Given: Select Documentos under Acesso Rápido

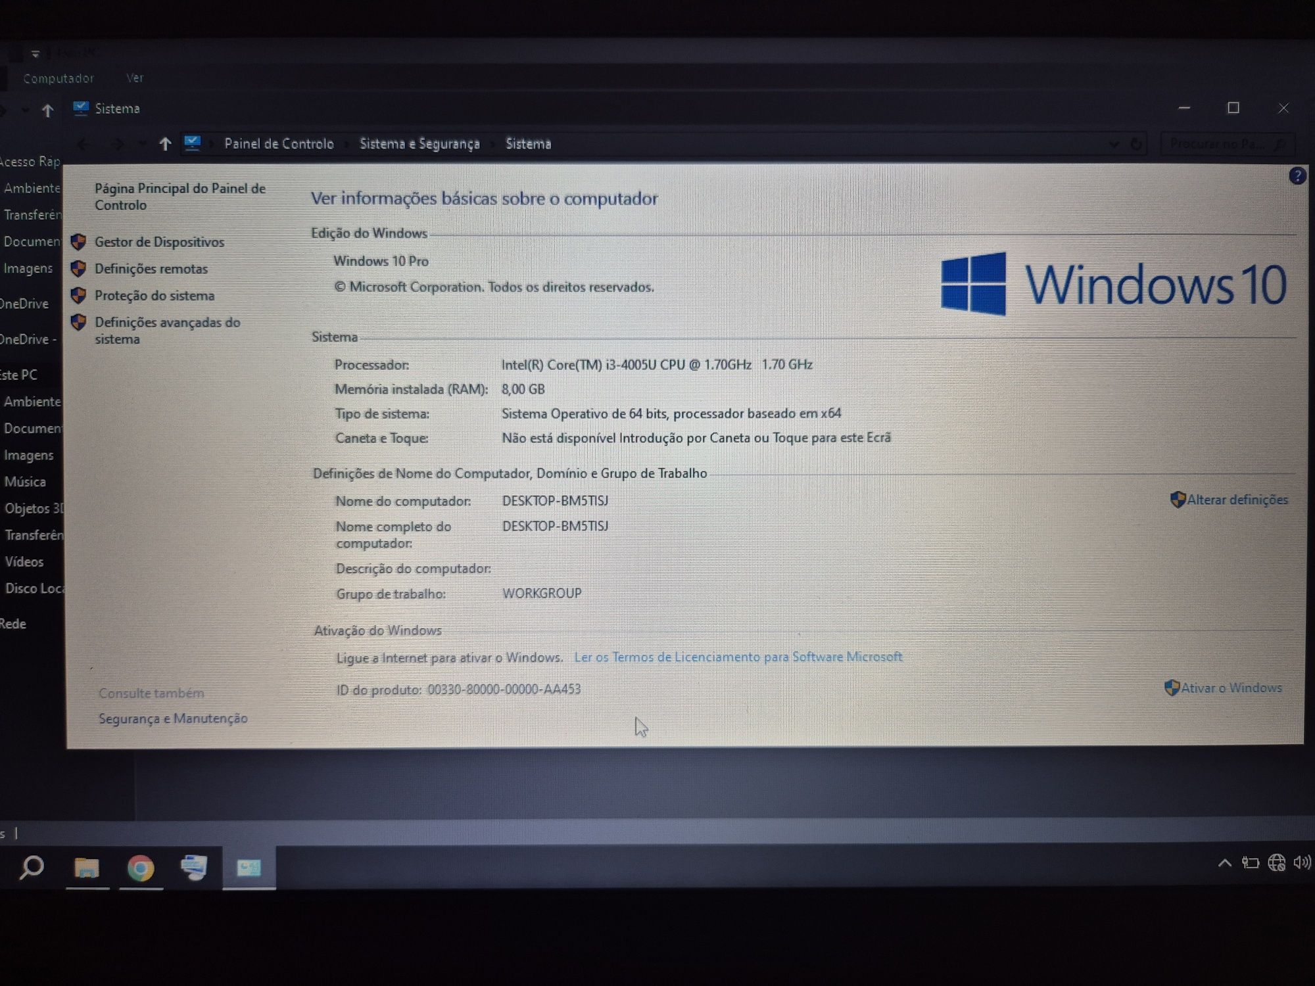Looking at the screenshot, I should coord(32,241).
